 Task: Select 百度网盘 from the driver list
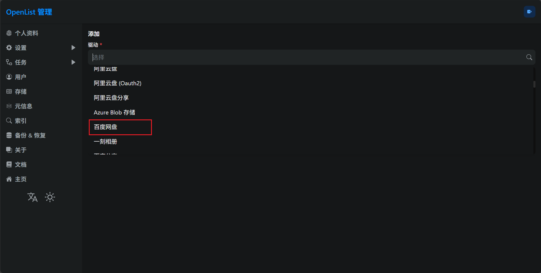[x=105, y=127]
